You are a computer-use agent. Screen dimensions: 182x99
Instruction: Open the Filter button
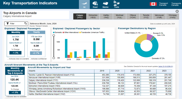(16, 24)
